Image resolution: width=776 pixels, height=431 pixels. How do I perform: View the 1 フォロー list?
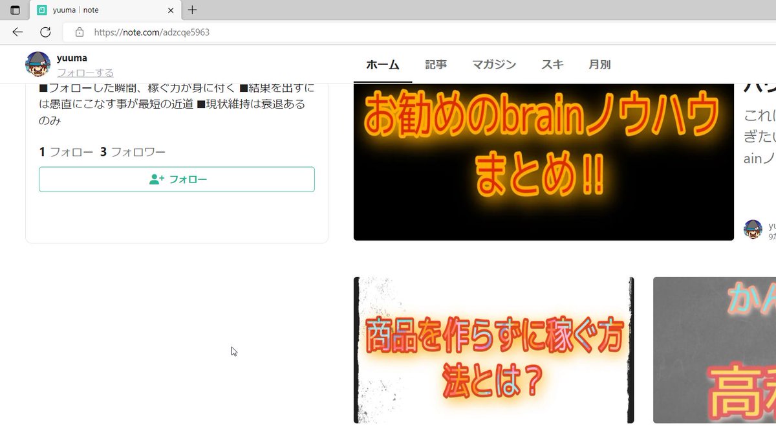click(x=66, y=152)
